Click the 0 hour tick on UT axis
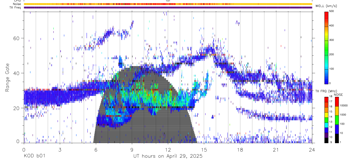 coord(24,149)
